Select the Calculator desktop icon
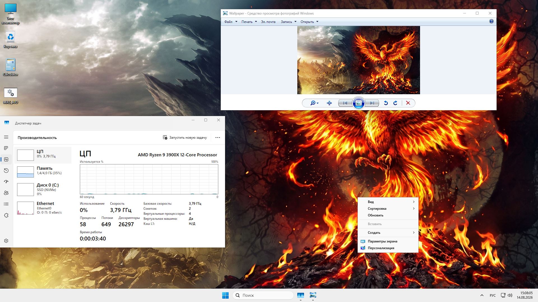The image size is (538, 302). tap(11, 67)
